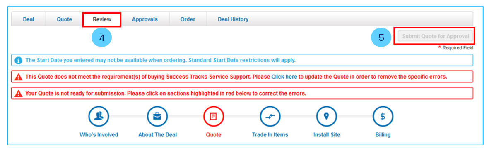This screenshot has height=157, width=489.
Task: Click the Trade In Items text label
Action: (270, 135)
